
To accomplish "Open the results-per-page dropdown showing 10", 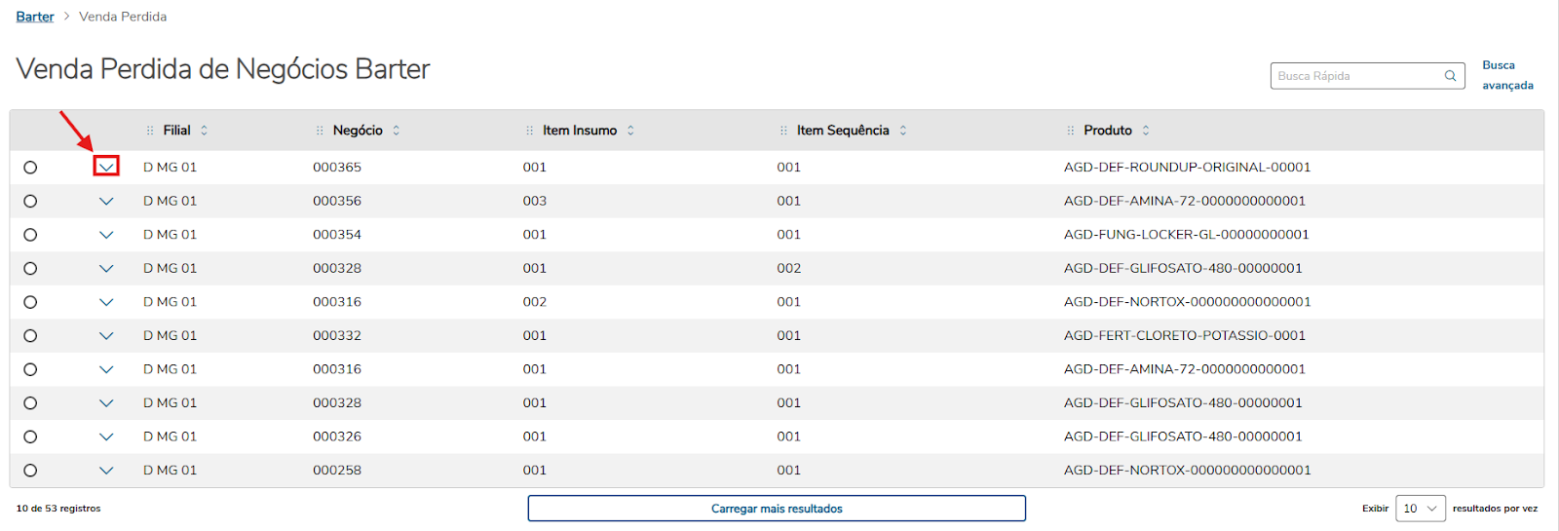I will 1420,509.
